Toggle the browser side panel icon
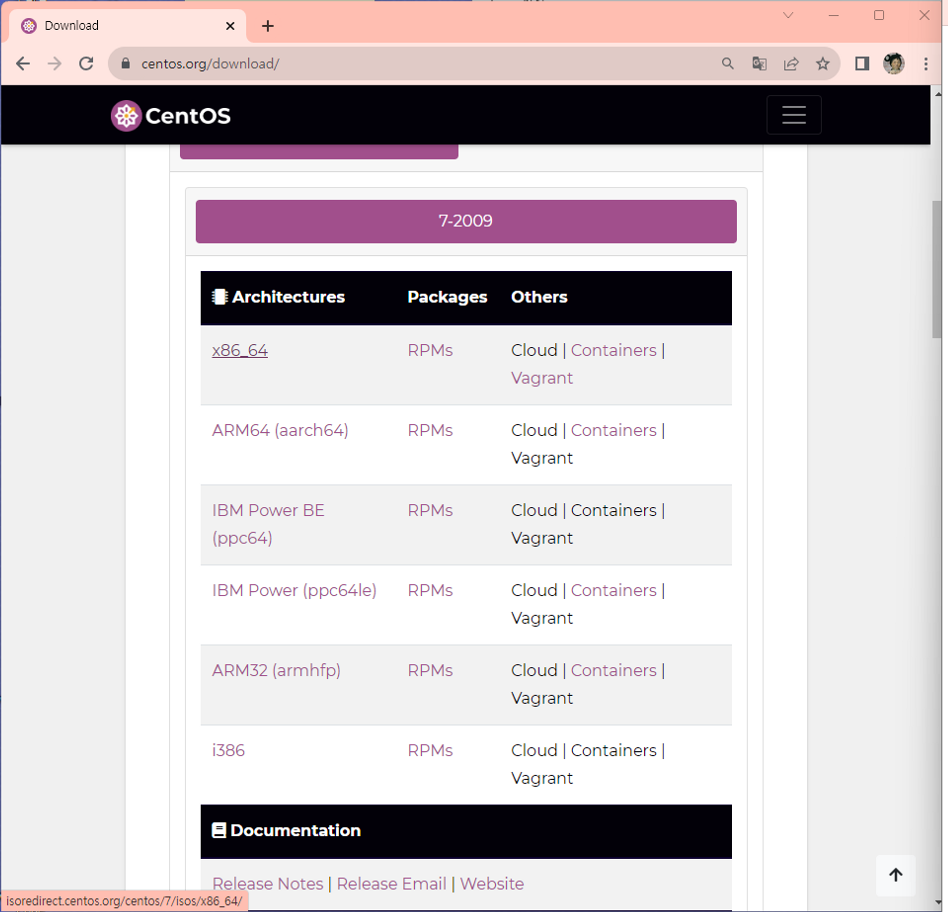 [x=862, y=64]
